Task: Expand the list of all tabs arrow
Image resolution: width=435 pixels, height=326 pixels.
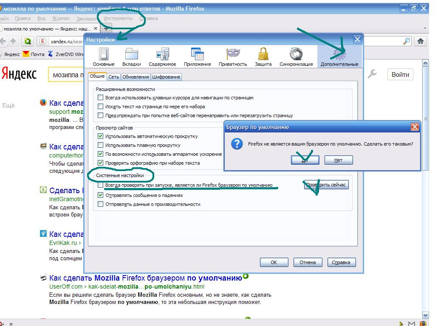Action: (x=425, y=28)
